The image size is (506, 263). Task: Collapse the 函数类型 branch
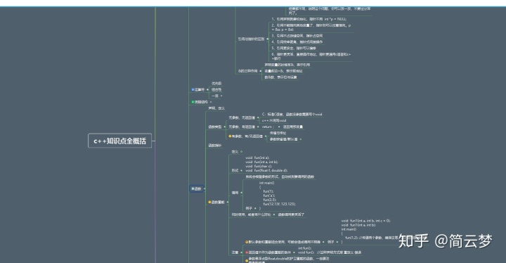point(225,127)
